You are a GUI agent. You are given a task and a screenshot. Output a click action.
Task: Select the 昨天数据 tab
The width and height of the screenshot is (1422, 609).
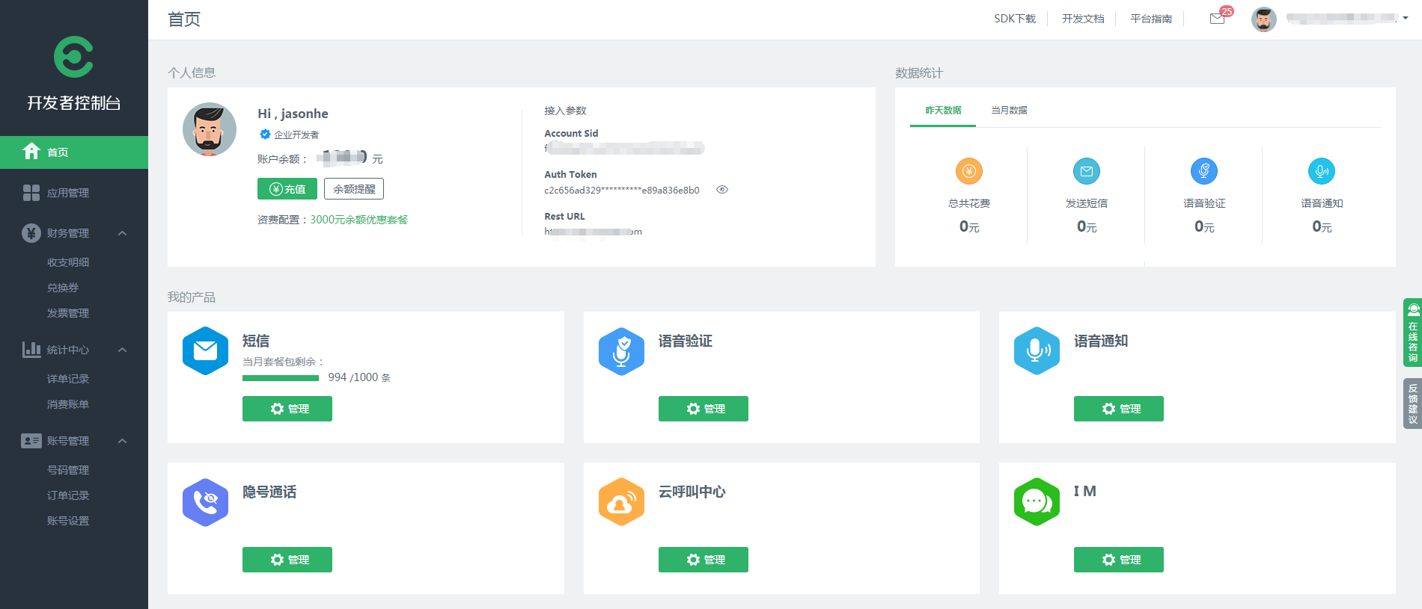[943, 111]
